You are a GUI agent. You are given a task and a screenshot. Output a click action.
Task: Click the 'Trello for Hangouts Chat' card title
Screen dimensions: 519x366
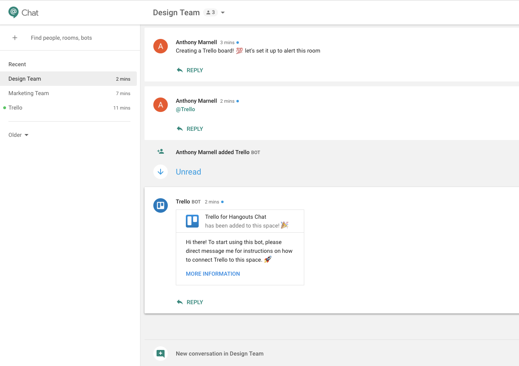click(x=236, y=217)
